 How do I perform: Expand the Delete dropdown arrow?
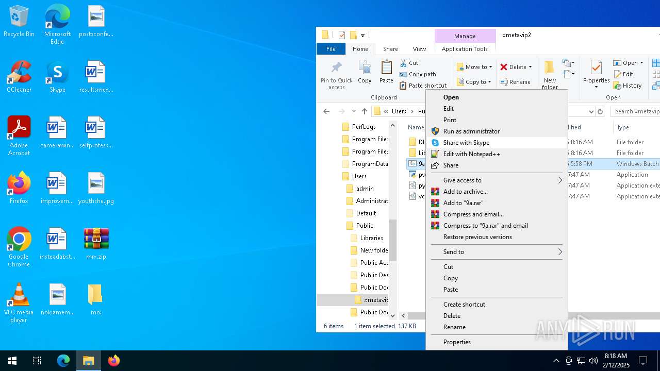[530, 67]
